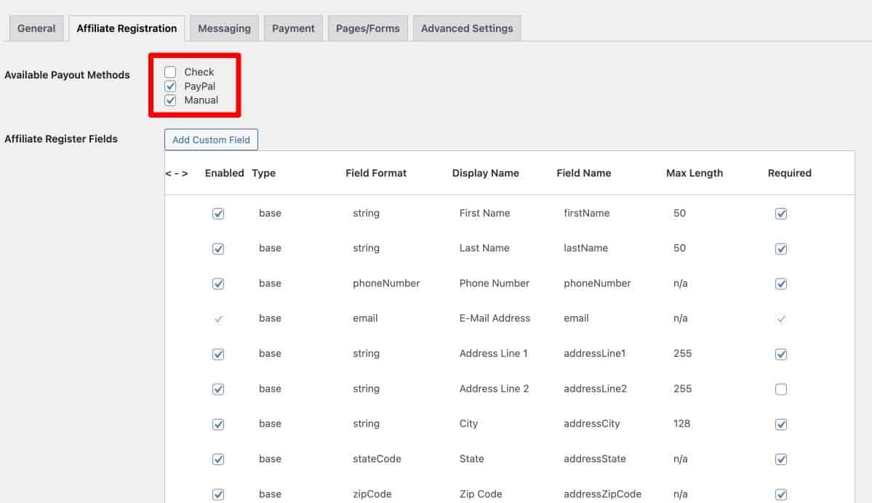Image resolution: width=872 pixels, height=503 pixels.
Task: Open the General tab
Action: click(x=36, y=28)
